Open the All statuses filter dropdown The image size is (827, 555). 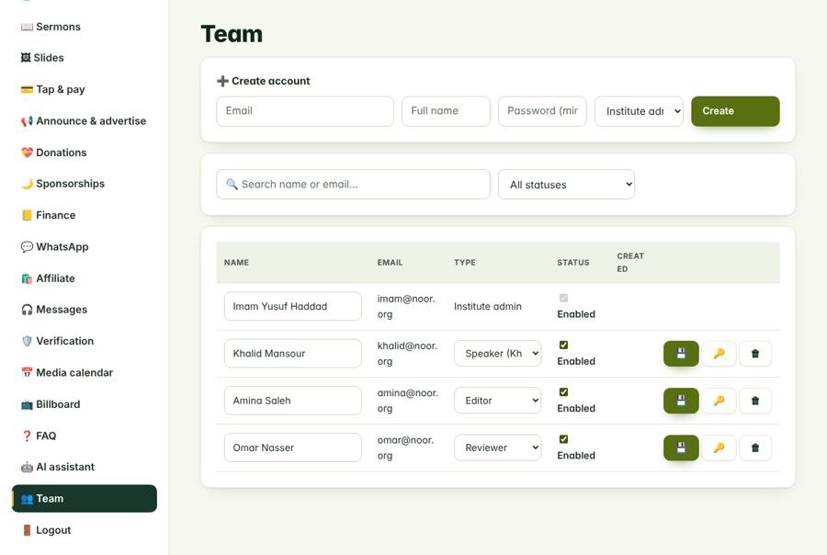pos(566,184)
